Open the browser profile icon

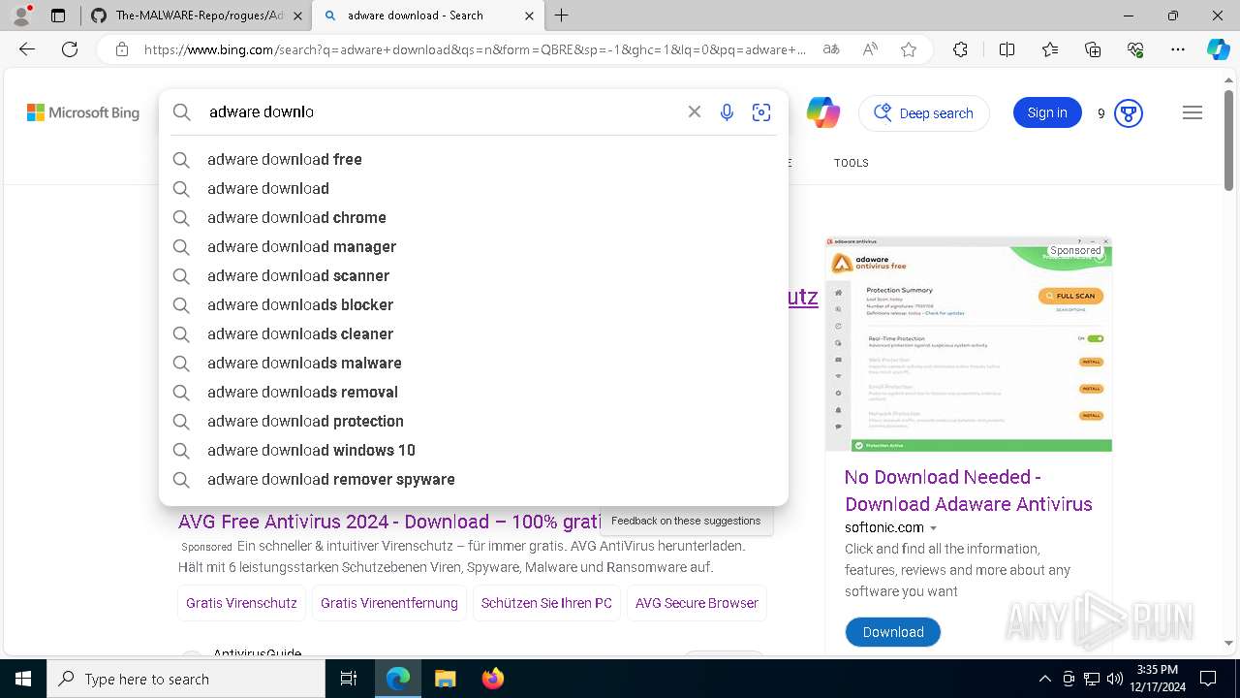point(21,16)
